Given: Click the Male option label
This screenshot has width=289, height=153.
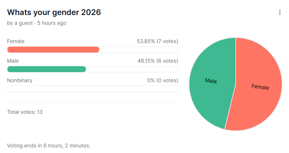Looking at the screenshot, I should point(13,61).
